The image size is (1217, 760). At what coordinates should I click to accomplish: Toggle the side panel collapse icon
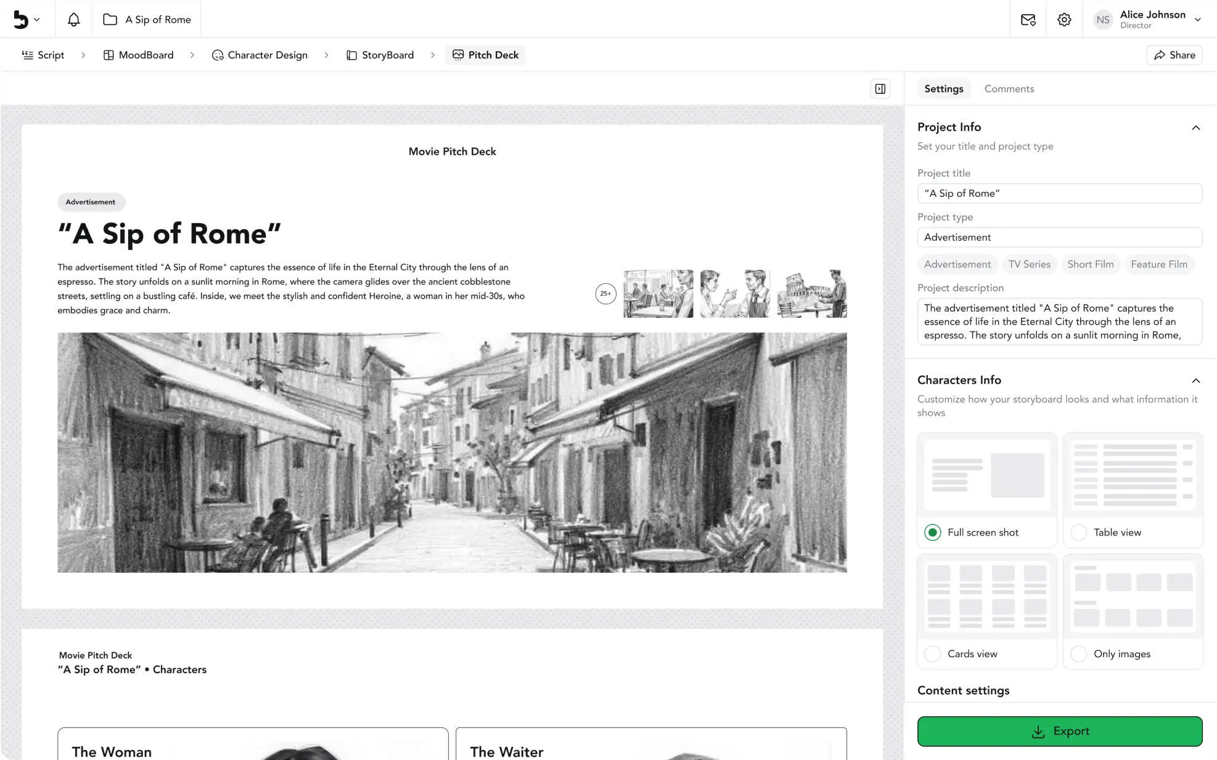(880, 89)
